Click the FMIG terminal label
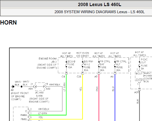 24,119
